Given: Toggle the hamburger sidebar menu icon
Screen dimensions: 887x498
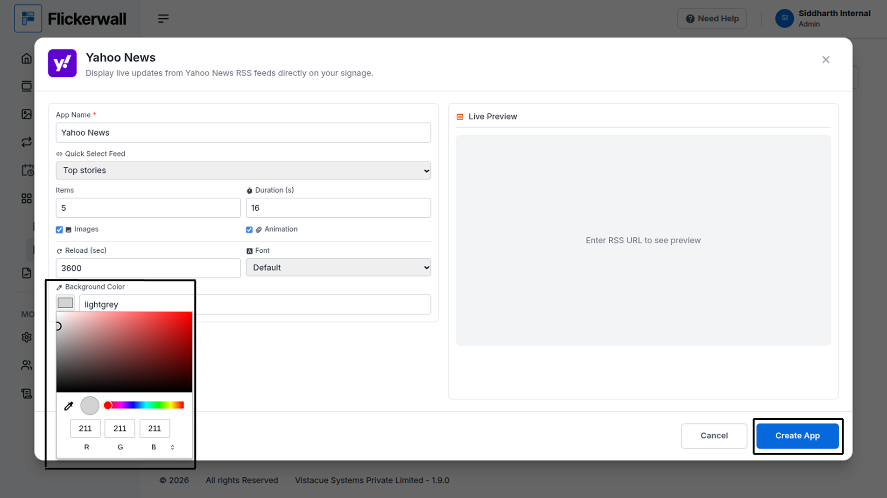Looking at the screenshot, I should (163, 19).
